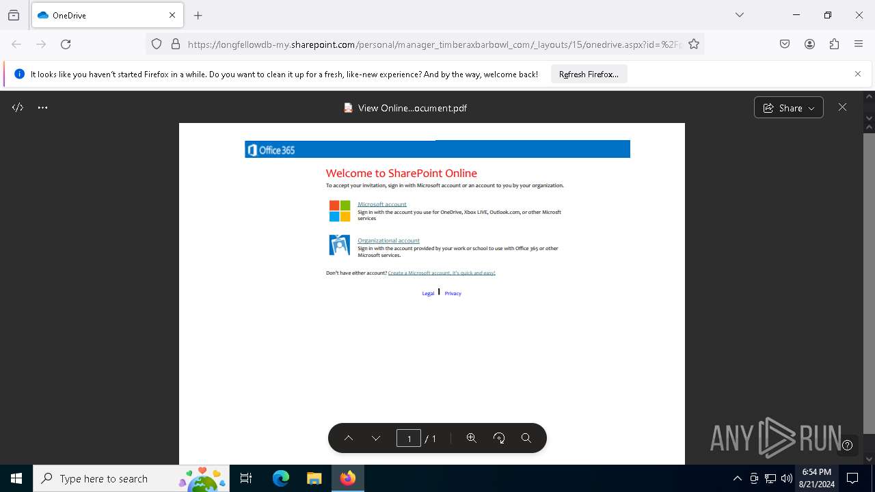Image resolution: width=875 pixels, height=492 pixels.
Task: Open the Legal link
Action: [x=428, y=294]
